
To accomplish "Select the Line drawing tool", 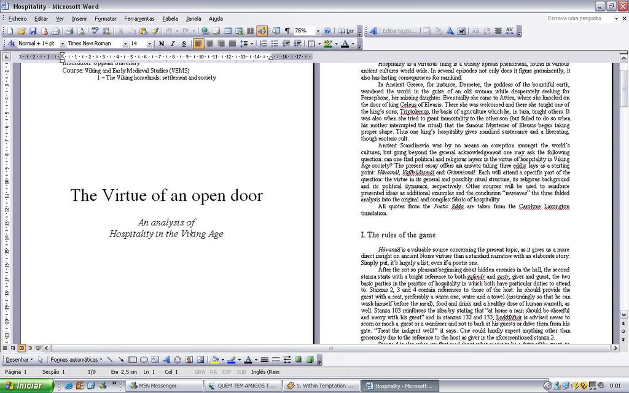I will 110,360.
